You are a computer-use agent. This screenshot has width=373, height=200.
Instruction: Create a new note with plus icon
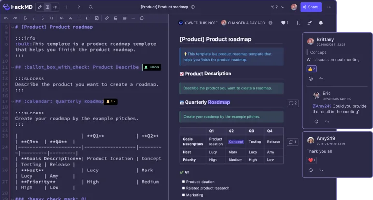click(x=67, y=7)
